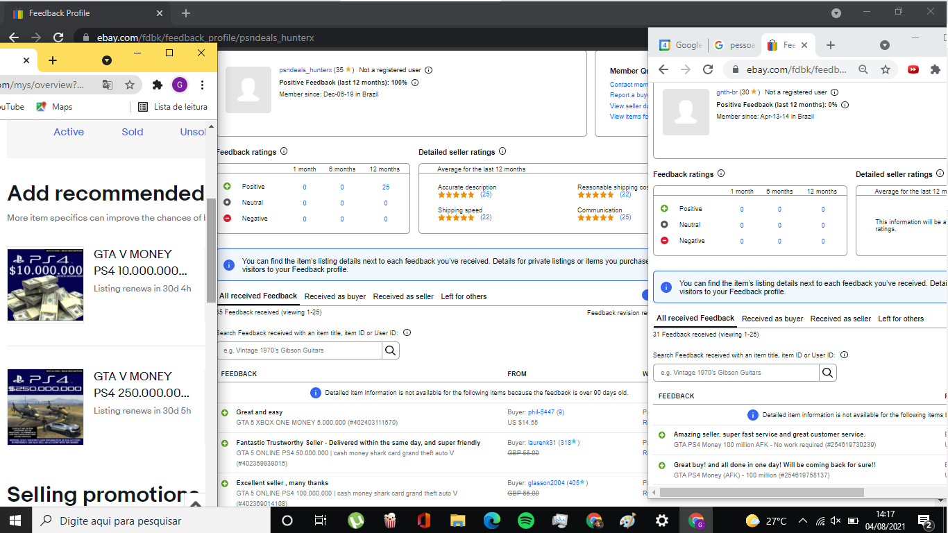This screenshot has height=533, width=948.
Task: Open three-dot Chrome menu in yellow window
Action: tap(202, 85)
